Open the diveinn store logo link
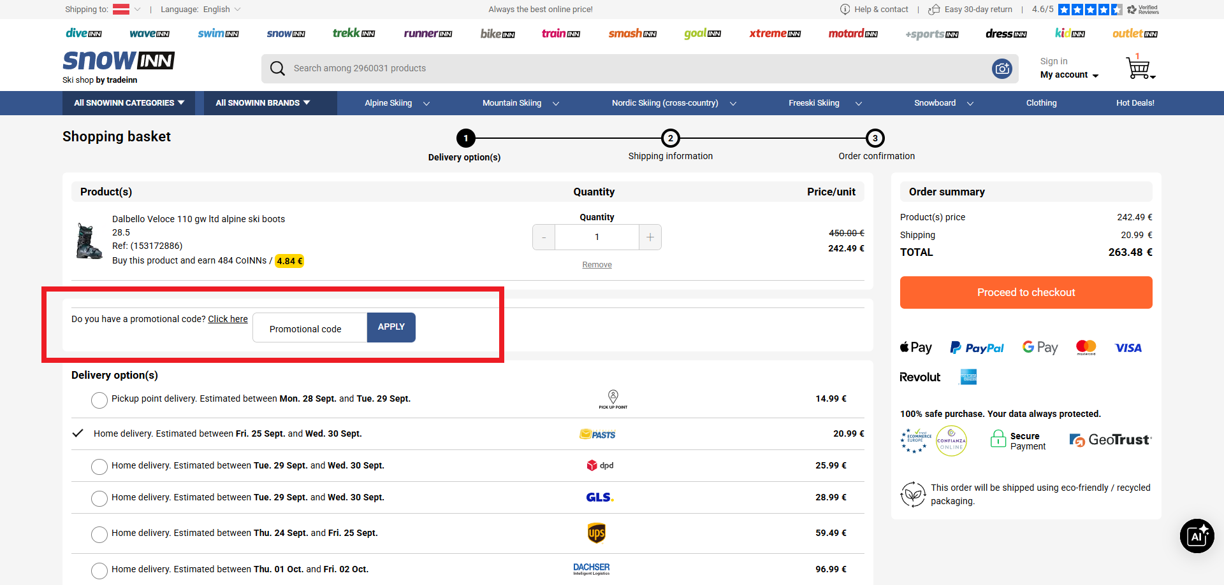Screen dimensions: 1224x585 click(84, 33)
